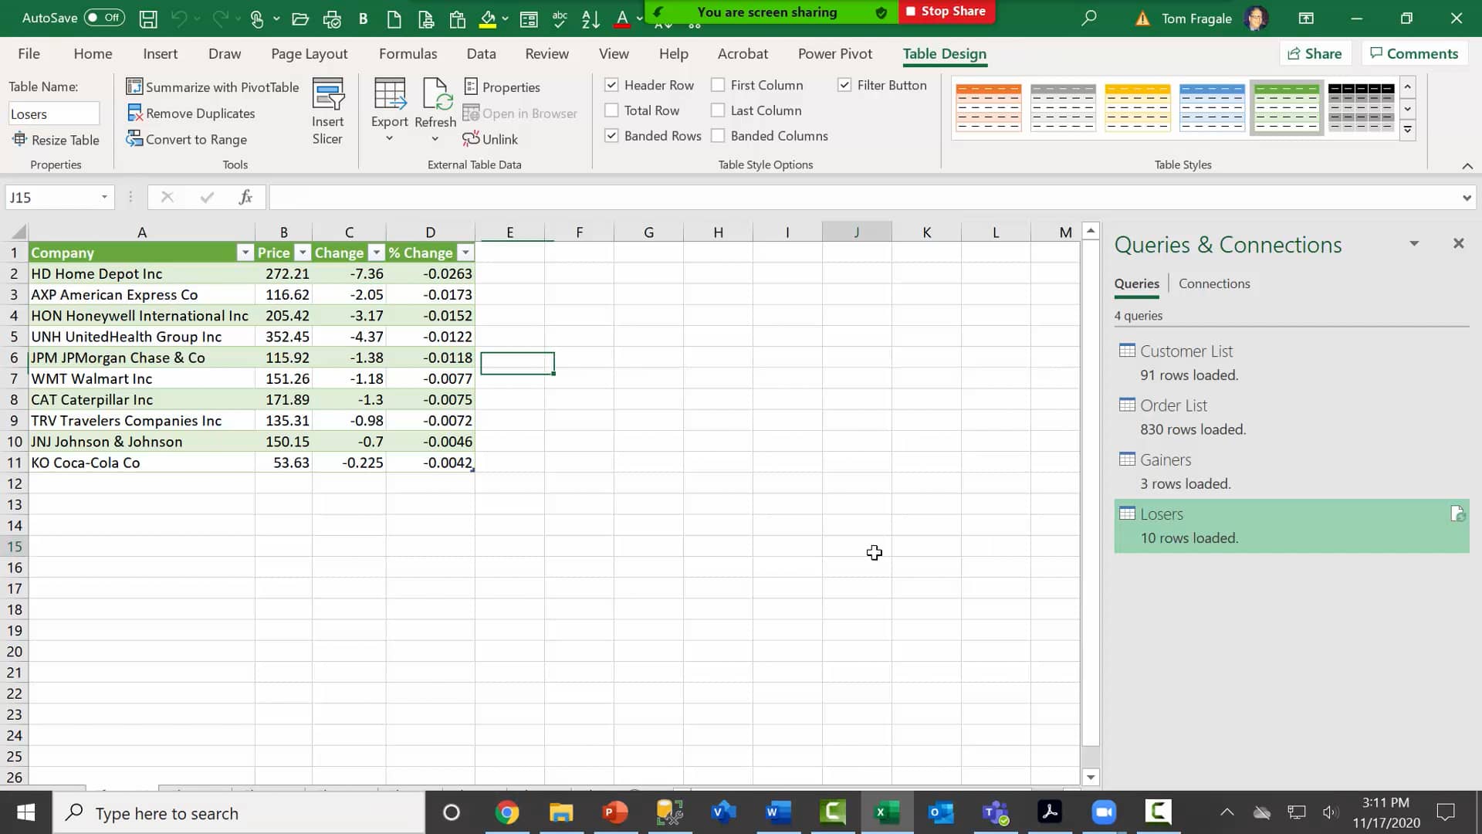Turn on the AutoSave toggle
Image resolution: width=1482 pixels, height=834 pixels.
tap(103, 17)
